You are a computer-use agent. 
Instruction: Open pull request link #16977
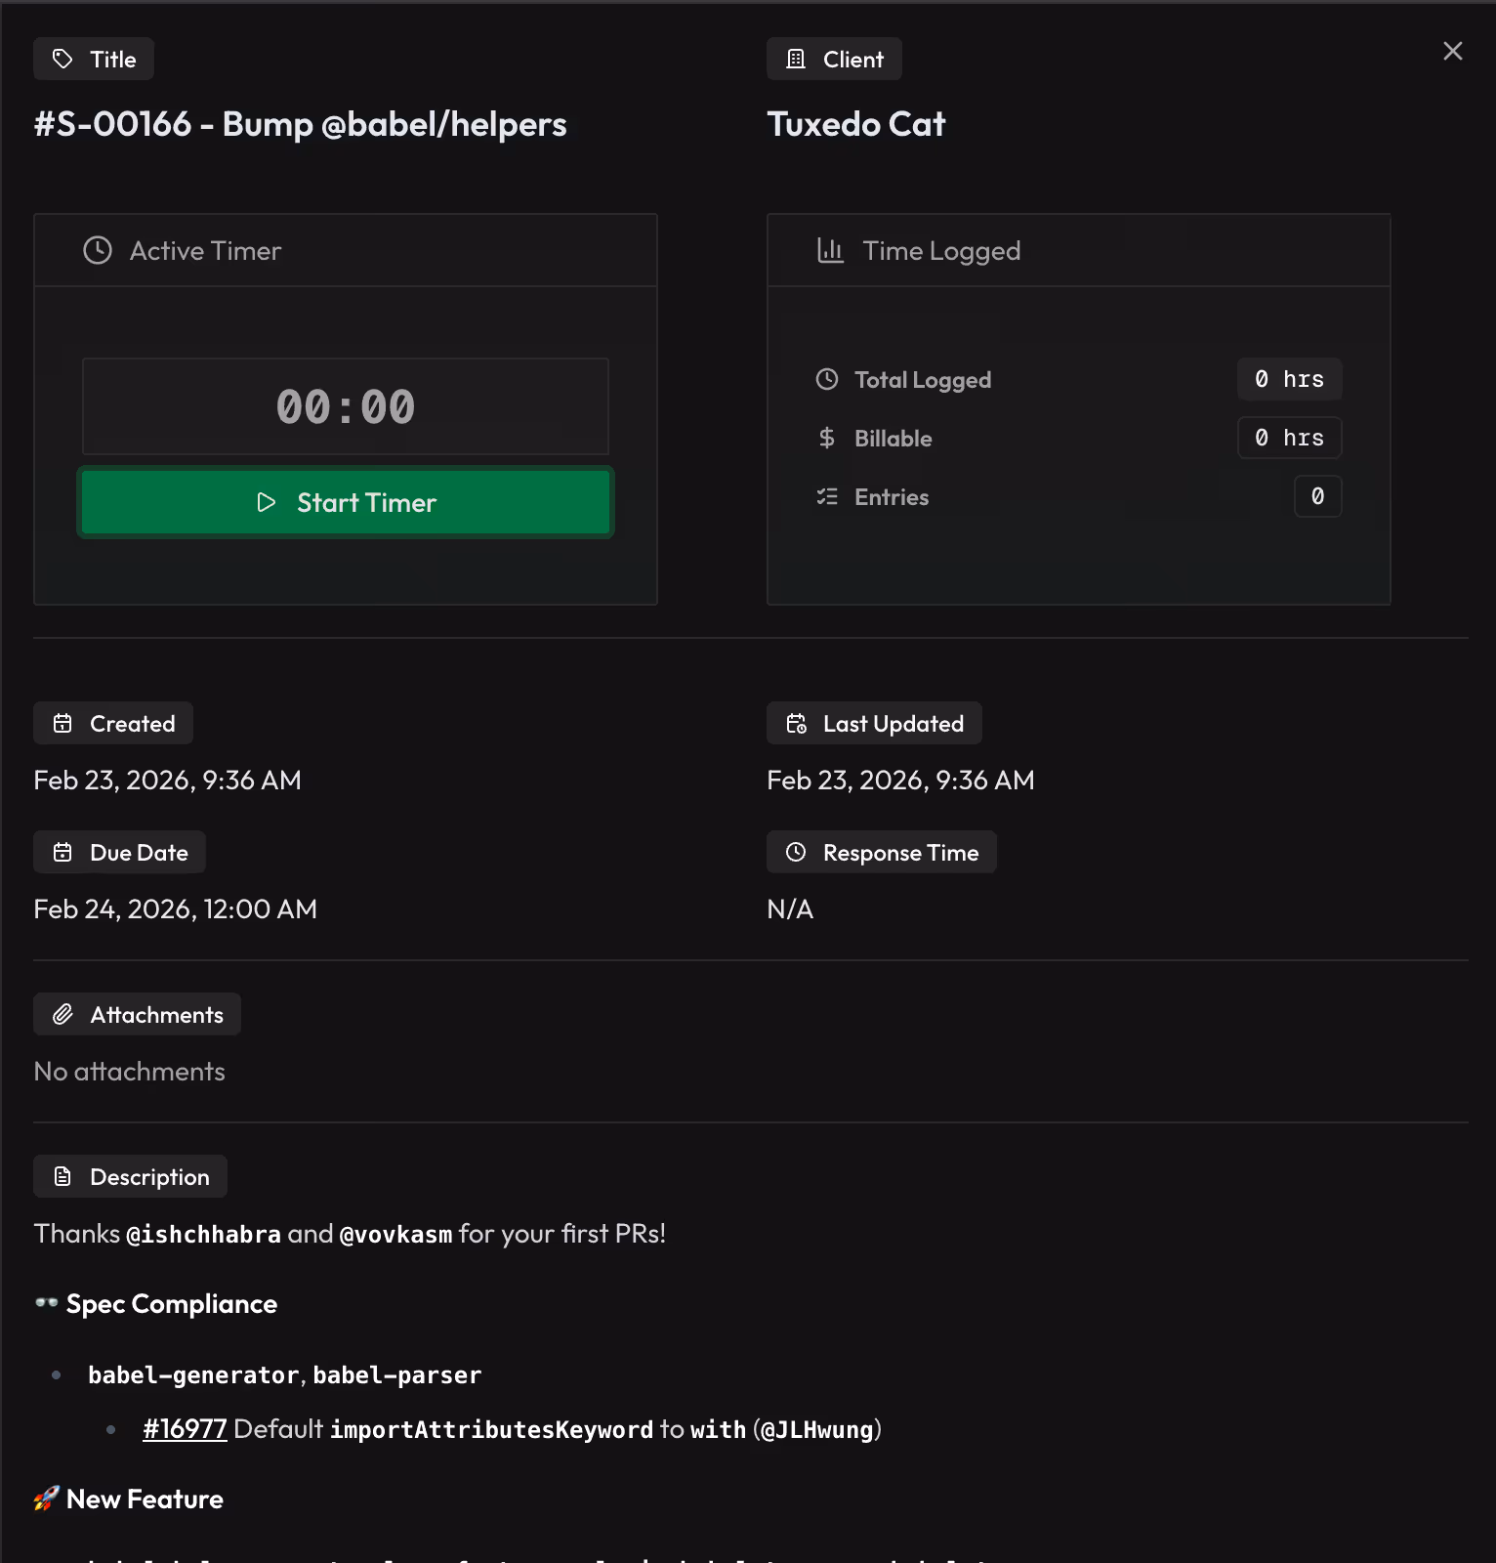(185, 1428)
